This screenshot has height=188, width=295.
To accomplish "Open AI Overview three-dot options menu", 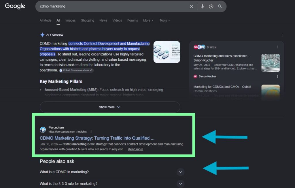I will (x=282, y=35).
